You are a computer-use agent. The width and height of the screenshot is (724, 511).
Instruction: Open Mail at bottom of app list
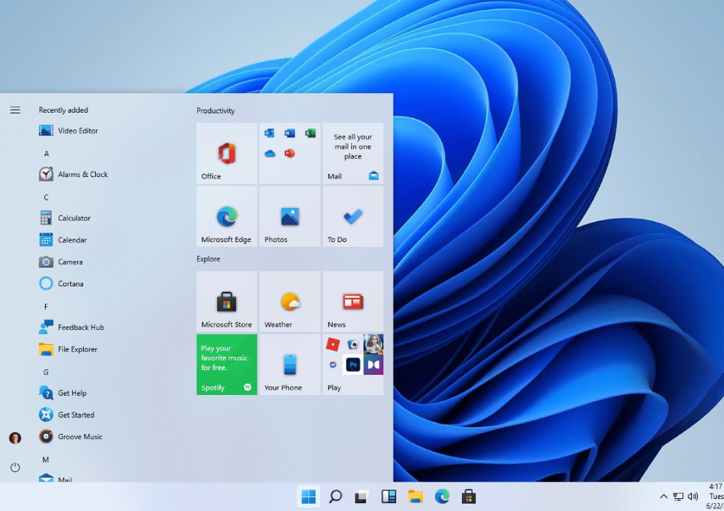point(56,479)
